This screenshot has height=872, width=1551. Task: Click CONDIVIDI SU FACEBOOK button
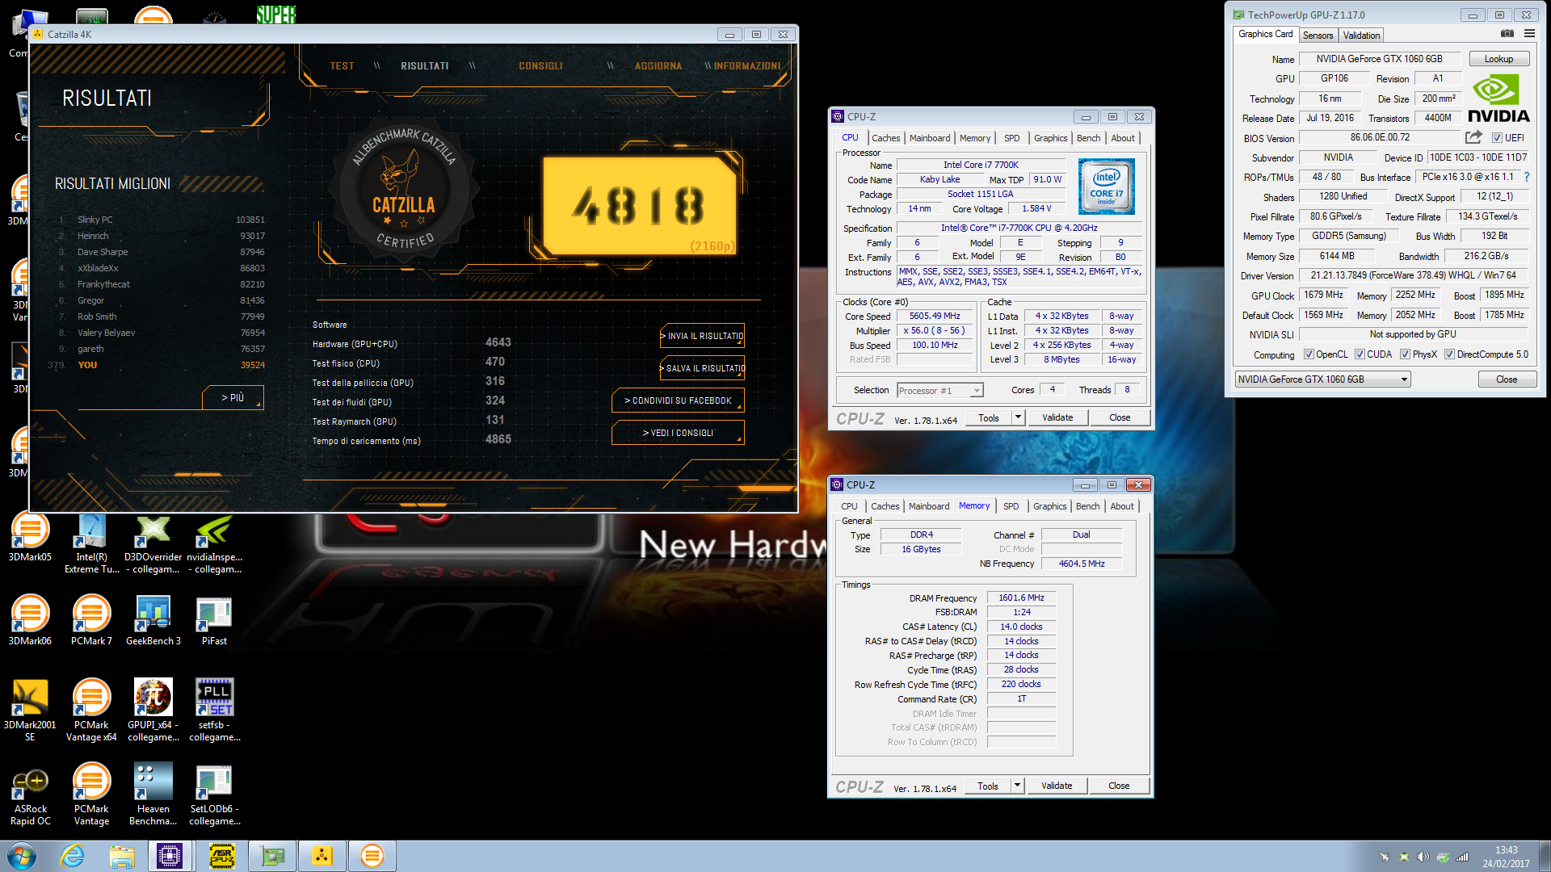[678, 400]
